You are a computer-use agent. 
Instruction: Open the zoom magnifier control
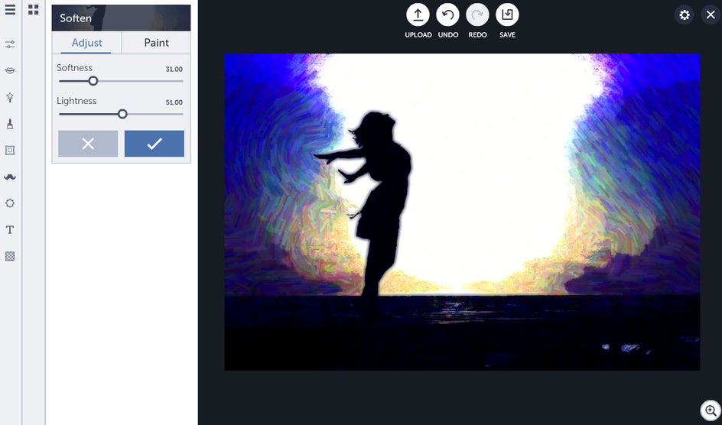[x=711, y=410]
